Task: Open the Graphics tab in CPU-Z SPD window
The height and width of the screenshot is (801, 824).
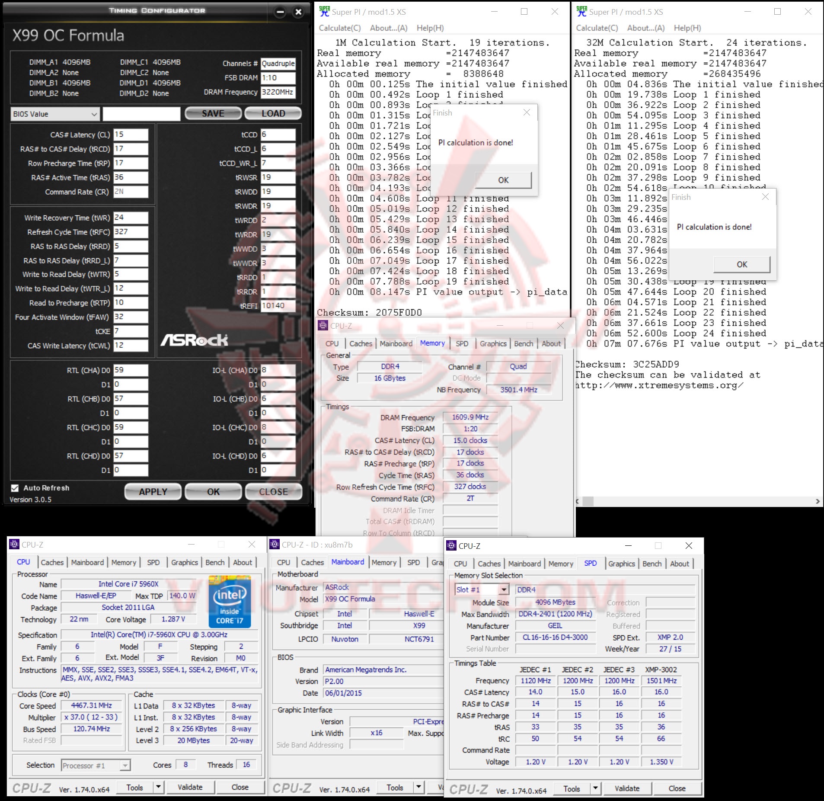Action: pyautogui.click(x=622, y=564)
